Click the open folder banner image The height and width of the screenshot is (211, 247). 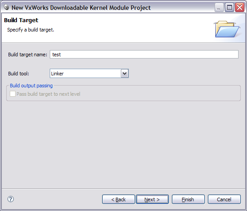tap(227, 29)
